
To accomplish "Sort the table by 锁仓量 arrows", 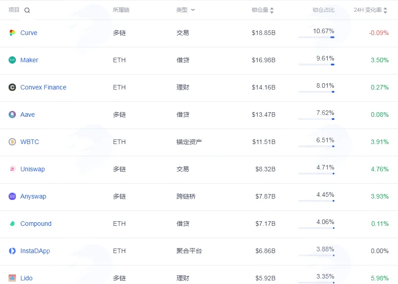I will pyautogui.click(x=272, y=10).
